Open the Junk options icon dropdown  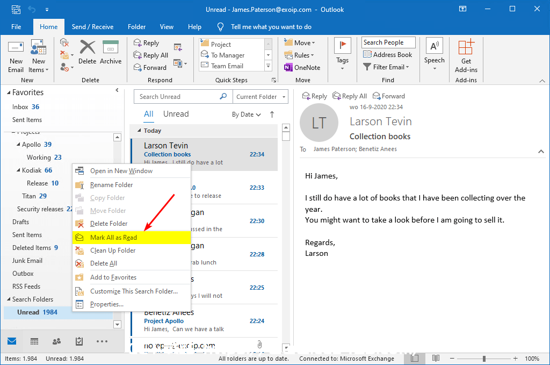pos(67,67)
